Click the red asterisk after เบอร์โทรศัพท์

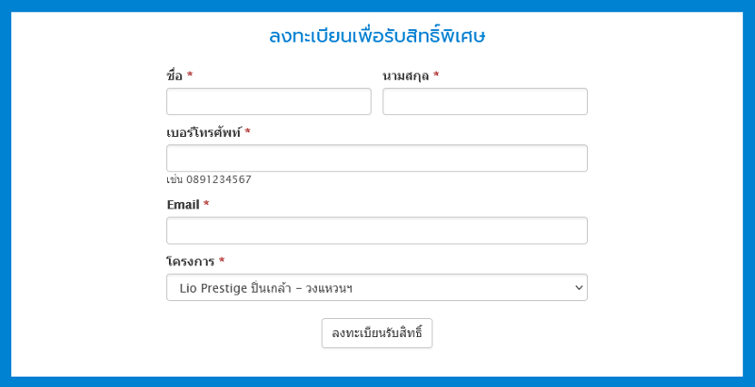click(247, 131)
